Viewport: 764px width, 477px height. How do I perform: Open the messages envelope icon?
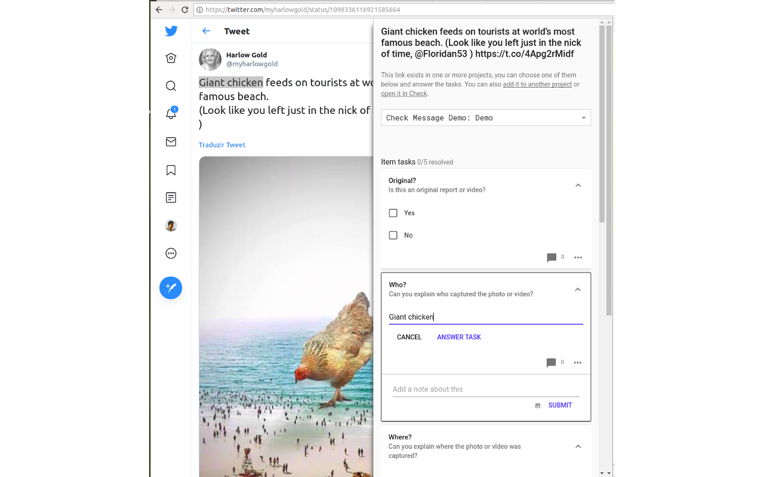[171, 141]
